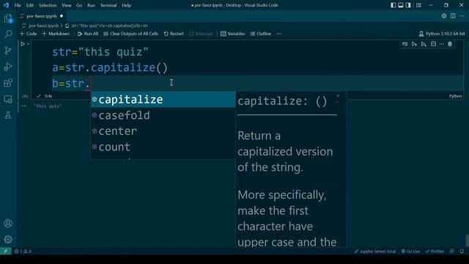This screenshot has height=264, width=469.
Task: Click Run All in notebook toolbar
Action: tap(88, 34)
